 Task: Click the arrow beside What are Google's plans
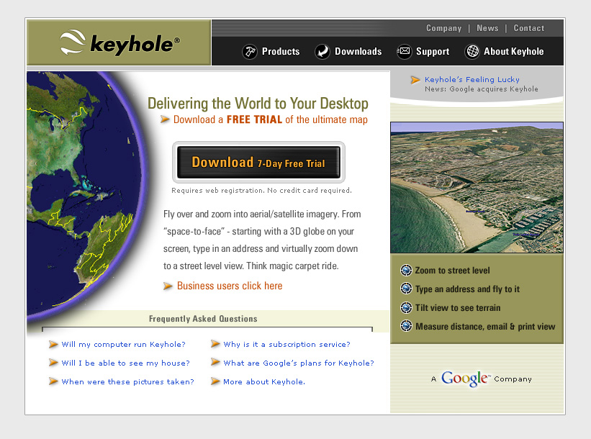(215, 362)
